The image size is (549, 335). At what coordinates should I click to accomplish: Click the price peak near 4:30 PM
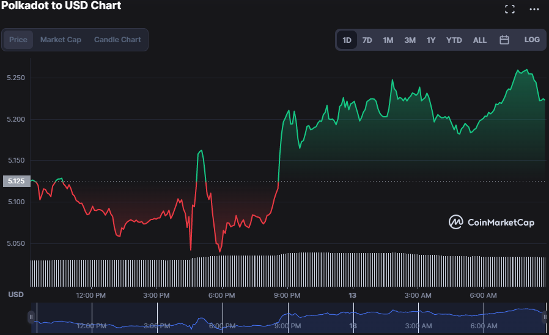coord(200,150)
